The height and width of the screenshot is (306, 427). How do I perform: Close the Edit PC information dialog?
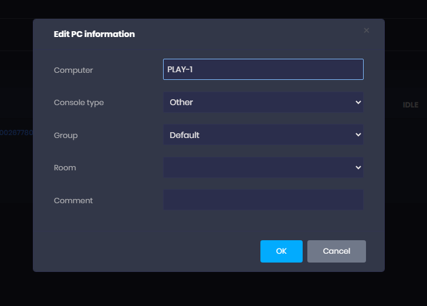(367, 31)
